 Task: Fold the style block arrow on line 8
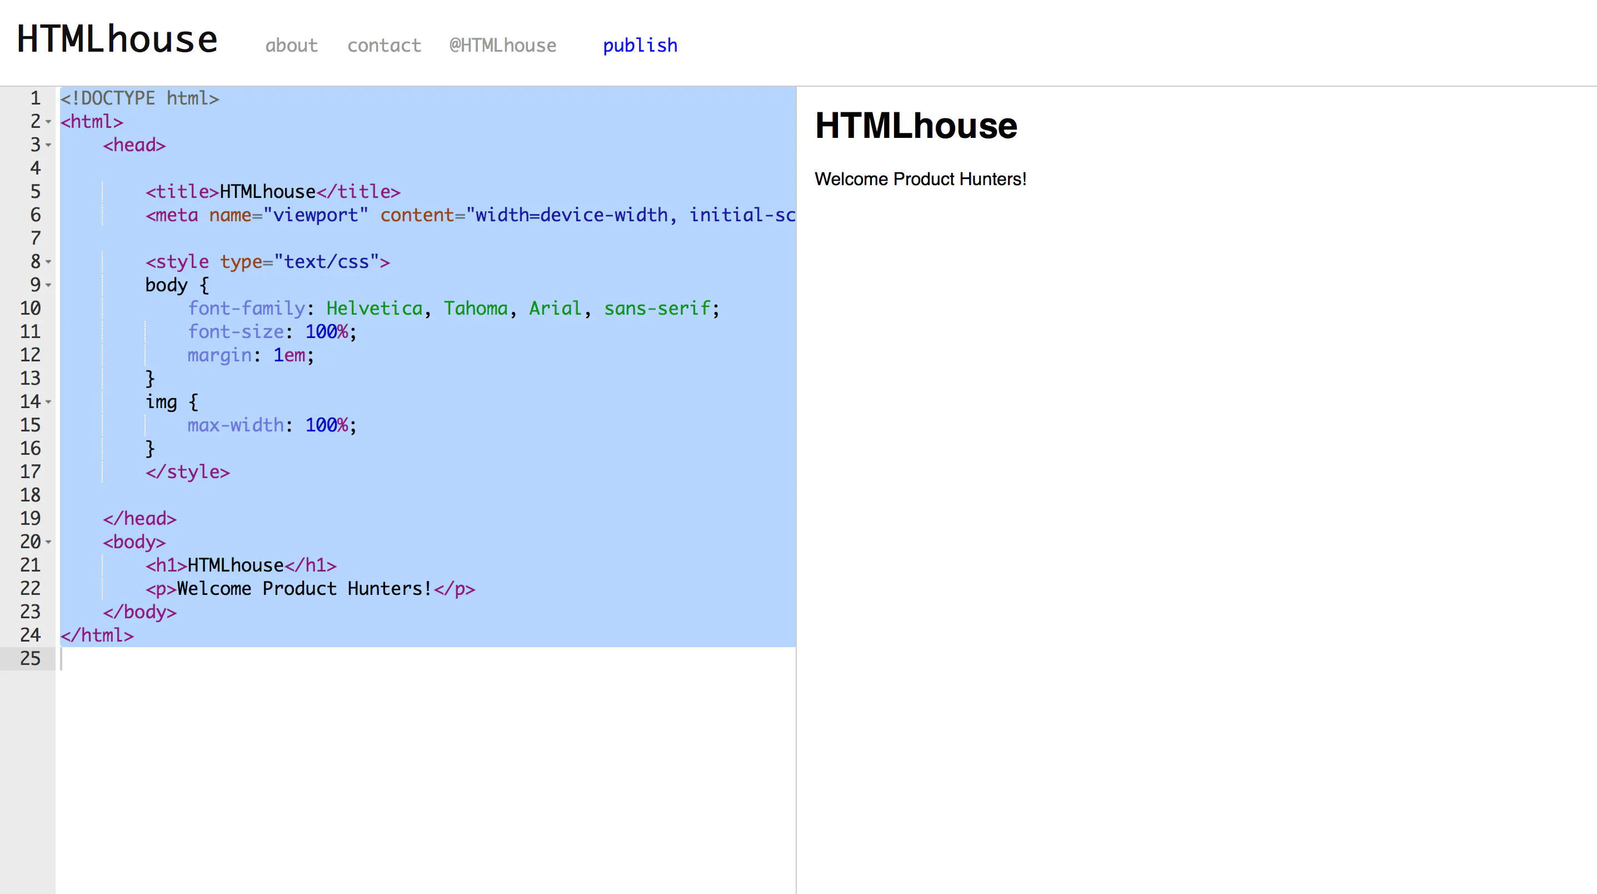pos(48,262)
